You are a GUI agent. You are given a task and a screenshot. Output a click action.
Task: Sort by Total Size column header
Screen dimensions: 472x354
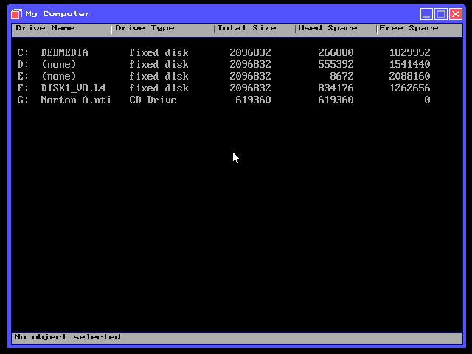pyautogui.click(x=254, y=29)
